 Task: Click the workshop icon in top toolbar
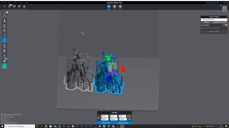click(x=19, y=7)
